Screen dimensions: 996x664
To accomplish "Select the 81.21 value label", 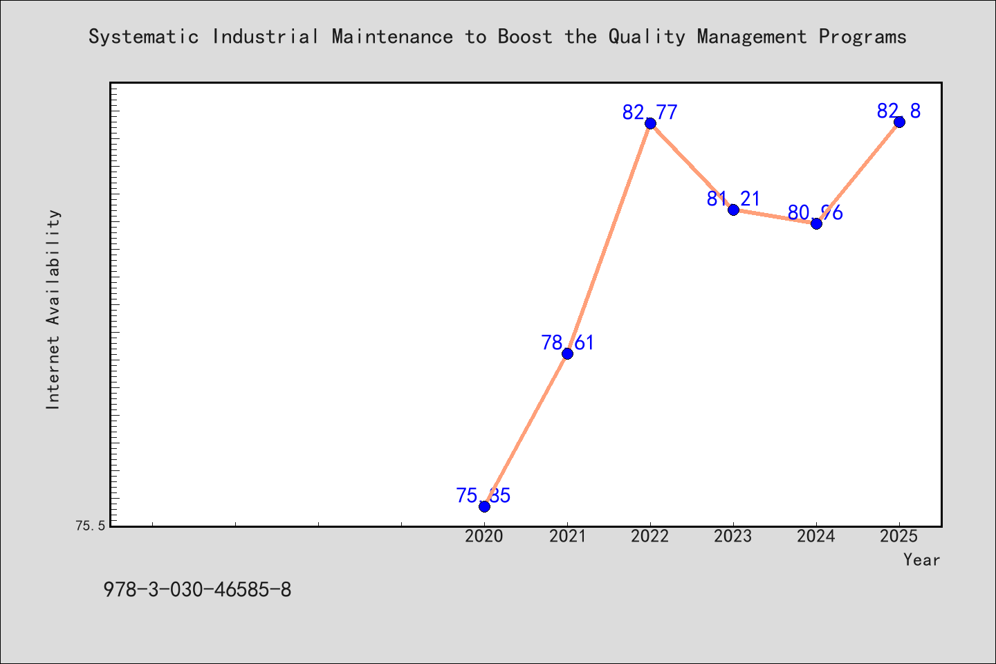I will pyautogui.click(x=734, y=199).
